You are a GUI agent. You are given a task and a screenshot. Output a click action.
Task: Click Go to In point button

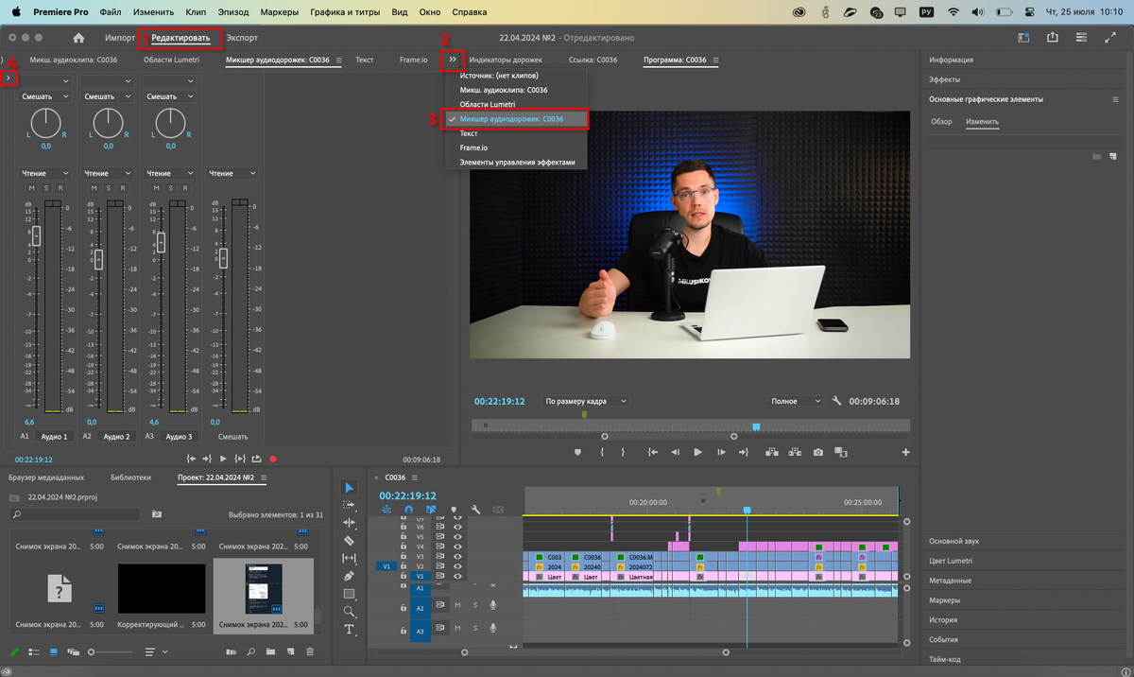(652, 452)
